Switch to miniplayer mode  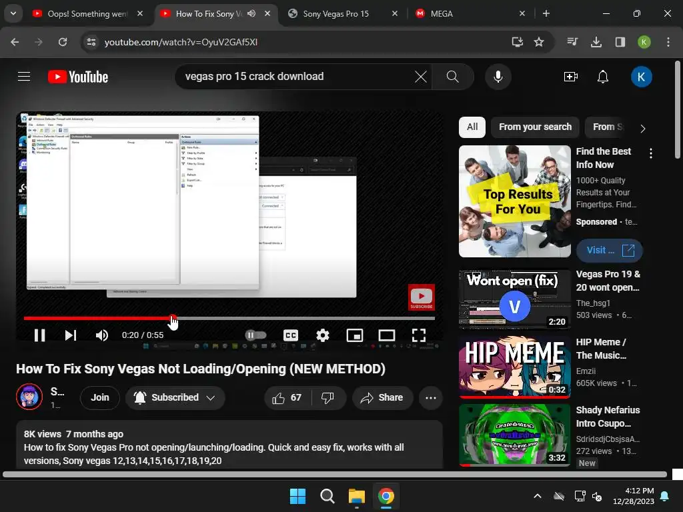(355, 335)
